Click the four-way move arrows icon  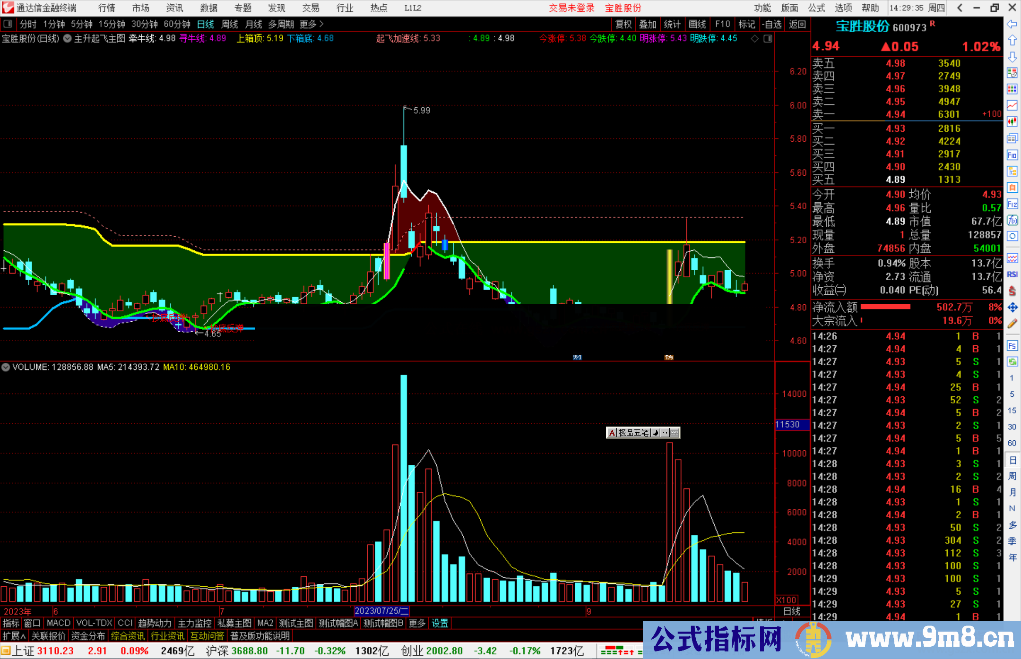coord(1012,308)
